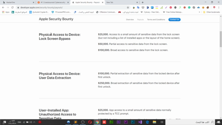Image resolution: width=222 pixels, height=125 pixels.
Task: Open Chrome's three-dot menu
Action: click(x=219, y=8)
